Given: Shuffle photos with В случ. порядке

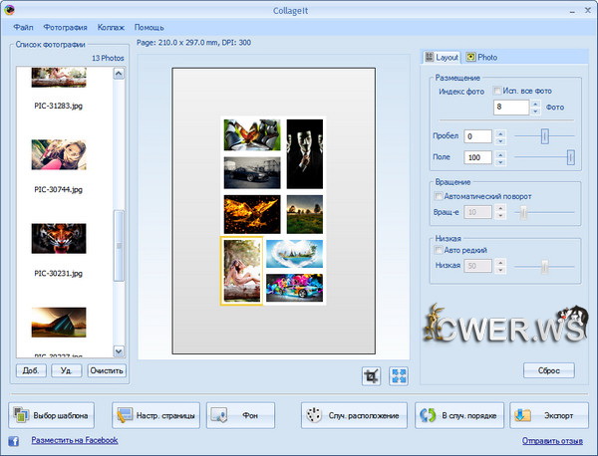Looking at the screenshot, I should 458,415.
